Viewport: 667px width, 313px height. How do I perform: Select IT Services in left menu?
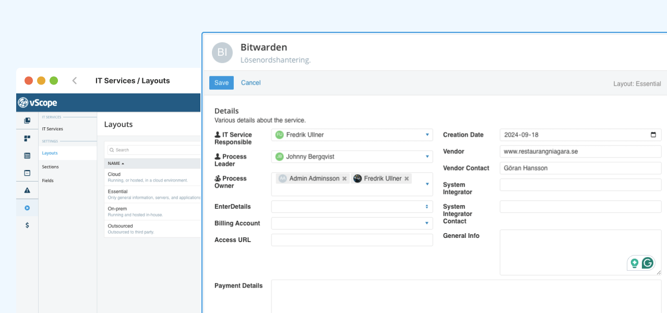[53, 129]
